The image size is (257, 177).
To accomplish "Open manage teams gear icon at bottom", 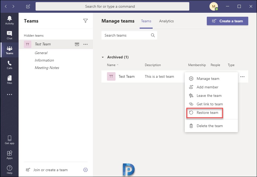I will point(85,170).
